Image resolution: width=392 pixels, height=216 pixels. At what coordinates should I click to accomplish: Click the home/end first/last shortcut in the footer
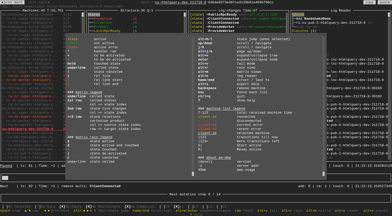[152, 211]
